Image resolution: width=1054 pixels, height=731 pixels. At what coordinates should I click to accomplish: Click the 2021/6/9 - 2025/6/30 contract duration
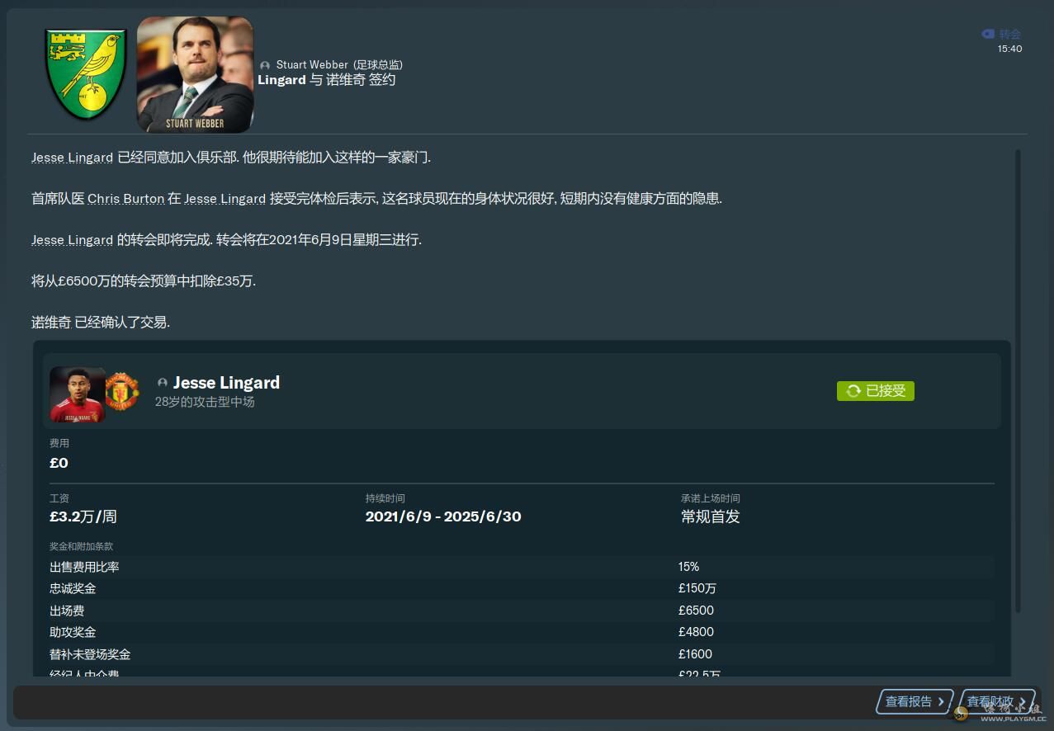point(443,516)
